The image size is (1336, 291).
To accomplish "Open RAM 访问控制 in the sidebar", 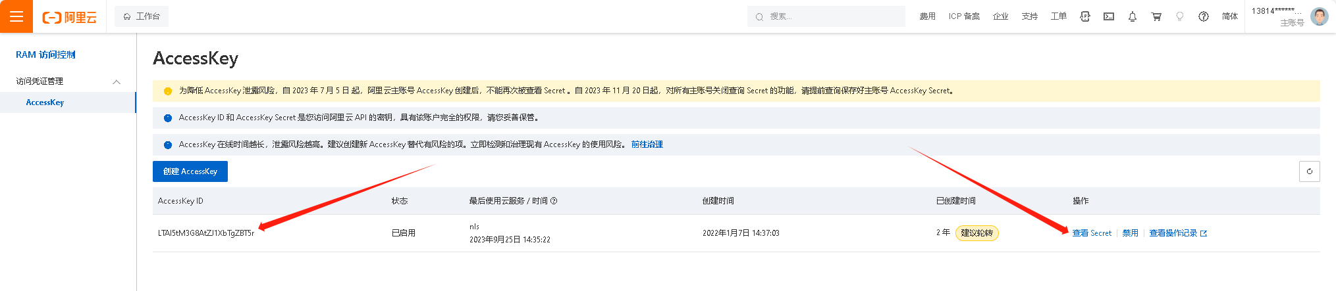I will click(45, 55).
